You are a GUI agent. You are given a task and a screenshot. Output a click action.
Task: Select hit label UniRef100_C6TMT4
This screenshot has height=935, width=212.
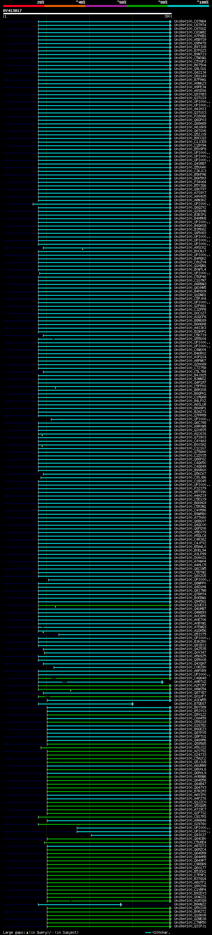tap(190, 25)
